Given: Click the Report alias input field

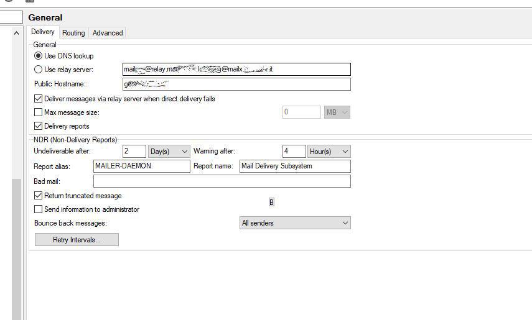Looking at the screenshot, I should (141, 166).
